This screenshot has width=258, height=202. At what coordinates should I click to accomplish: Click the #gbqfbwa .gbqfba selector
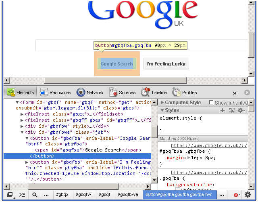182,151
